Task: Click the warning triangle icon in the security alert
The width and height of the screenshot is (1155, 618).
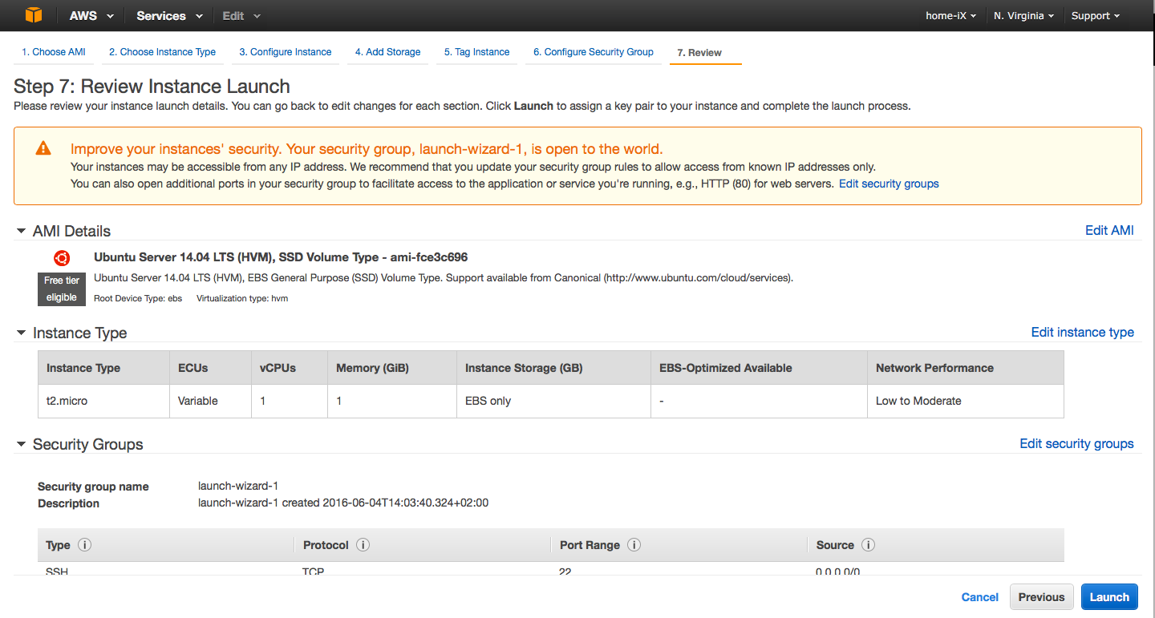Action: pos(43,149)
